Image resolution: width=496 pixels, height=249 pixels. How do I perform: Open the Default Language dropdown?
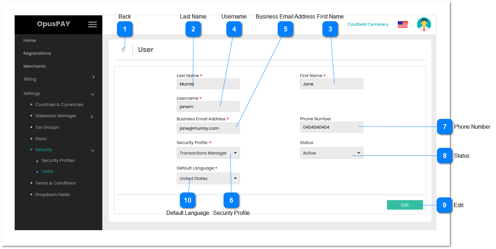pos(235,179)
